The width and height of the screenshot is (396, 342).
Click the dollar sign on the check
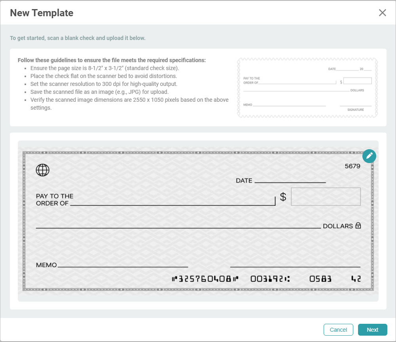pos(283,197)
